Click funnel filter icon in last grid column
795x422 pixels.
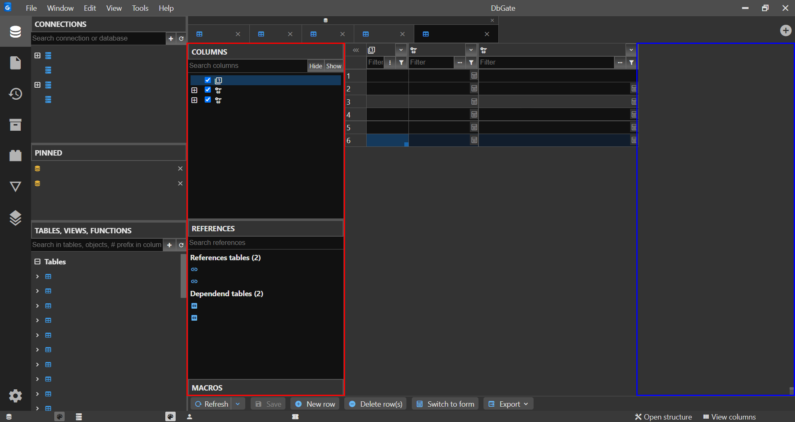tap(631, 62)
